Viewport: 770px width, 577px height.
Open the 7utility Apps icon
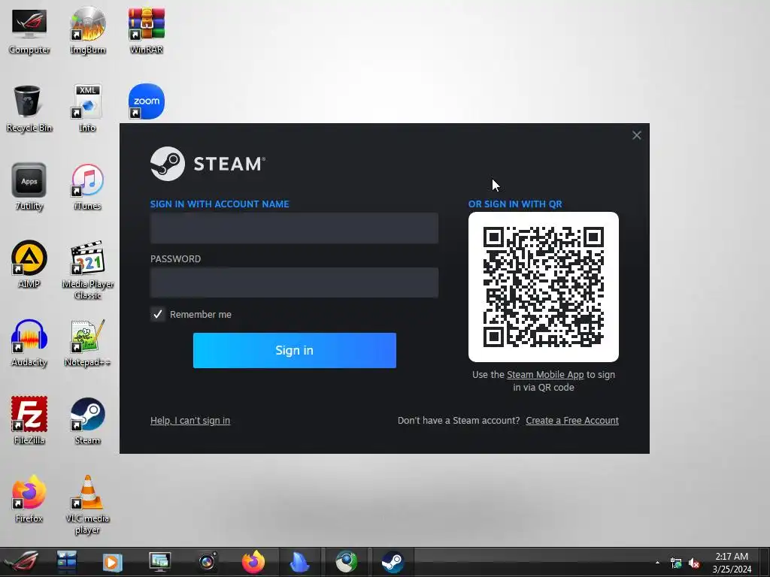[x=29, y=186]
